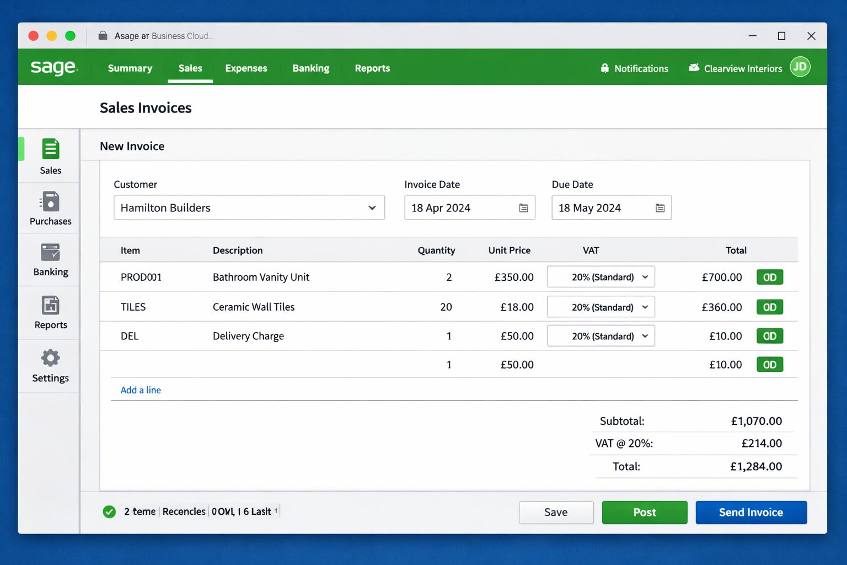Click the green badge on PROD001 row
Screen dimensions: 847x565
pyautogui.click(x=770, y=277)
